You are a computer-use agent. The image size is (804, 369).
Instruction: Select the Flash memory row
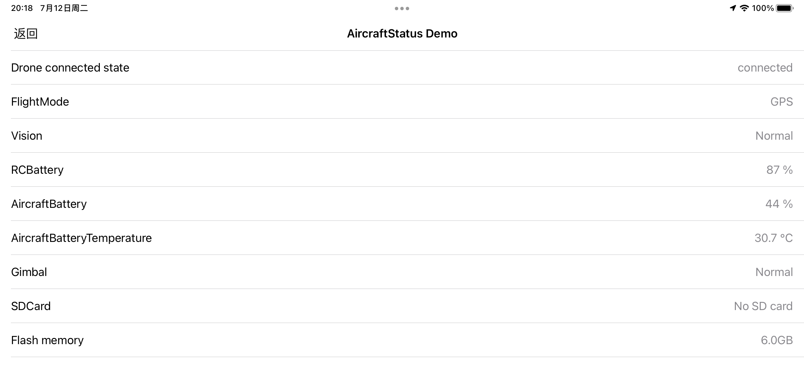pyautogui.click(x=407, y=340)
